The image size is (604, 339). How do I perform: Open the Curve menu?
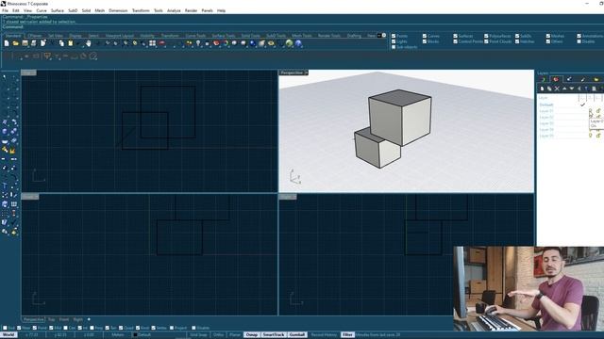(x=42, y=10)
